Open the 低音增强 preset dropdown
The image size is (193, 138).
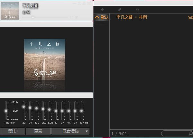[x=68, y=131]
